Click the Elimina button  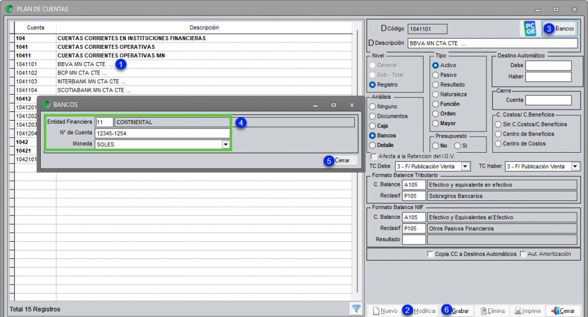pyautogui.click(x=492, y=311)
